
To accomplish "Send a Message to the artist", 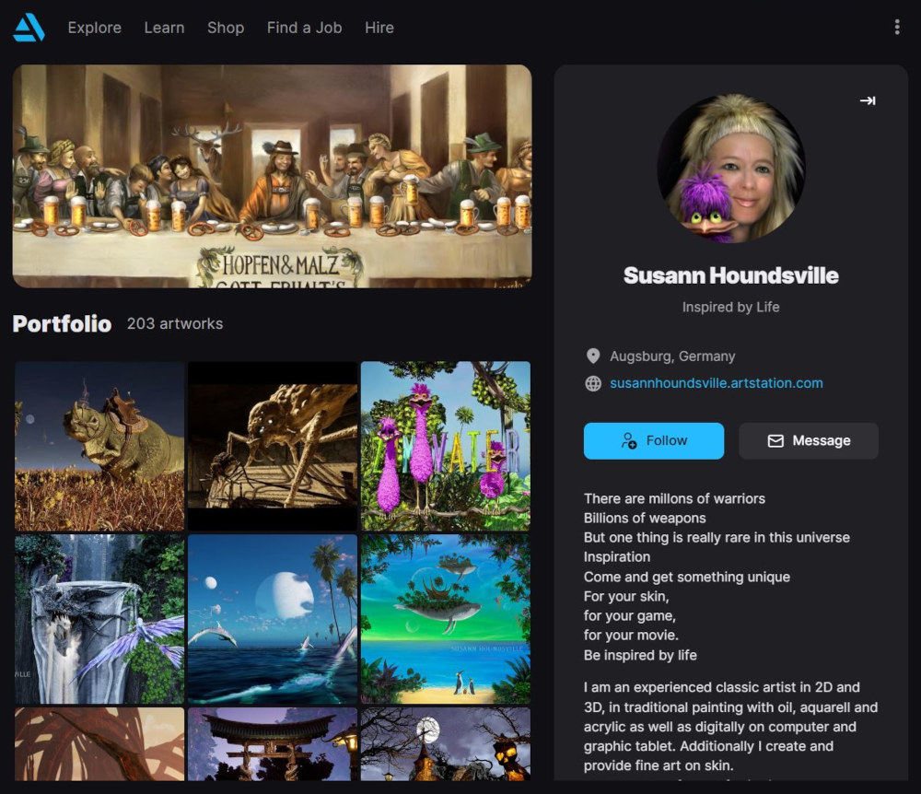I will 809,441.
